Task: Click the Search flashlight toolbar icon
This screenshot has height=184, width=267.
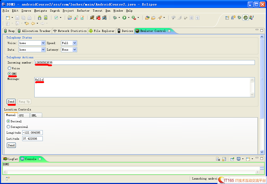Action: coord(160,18)
